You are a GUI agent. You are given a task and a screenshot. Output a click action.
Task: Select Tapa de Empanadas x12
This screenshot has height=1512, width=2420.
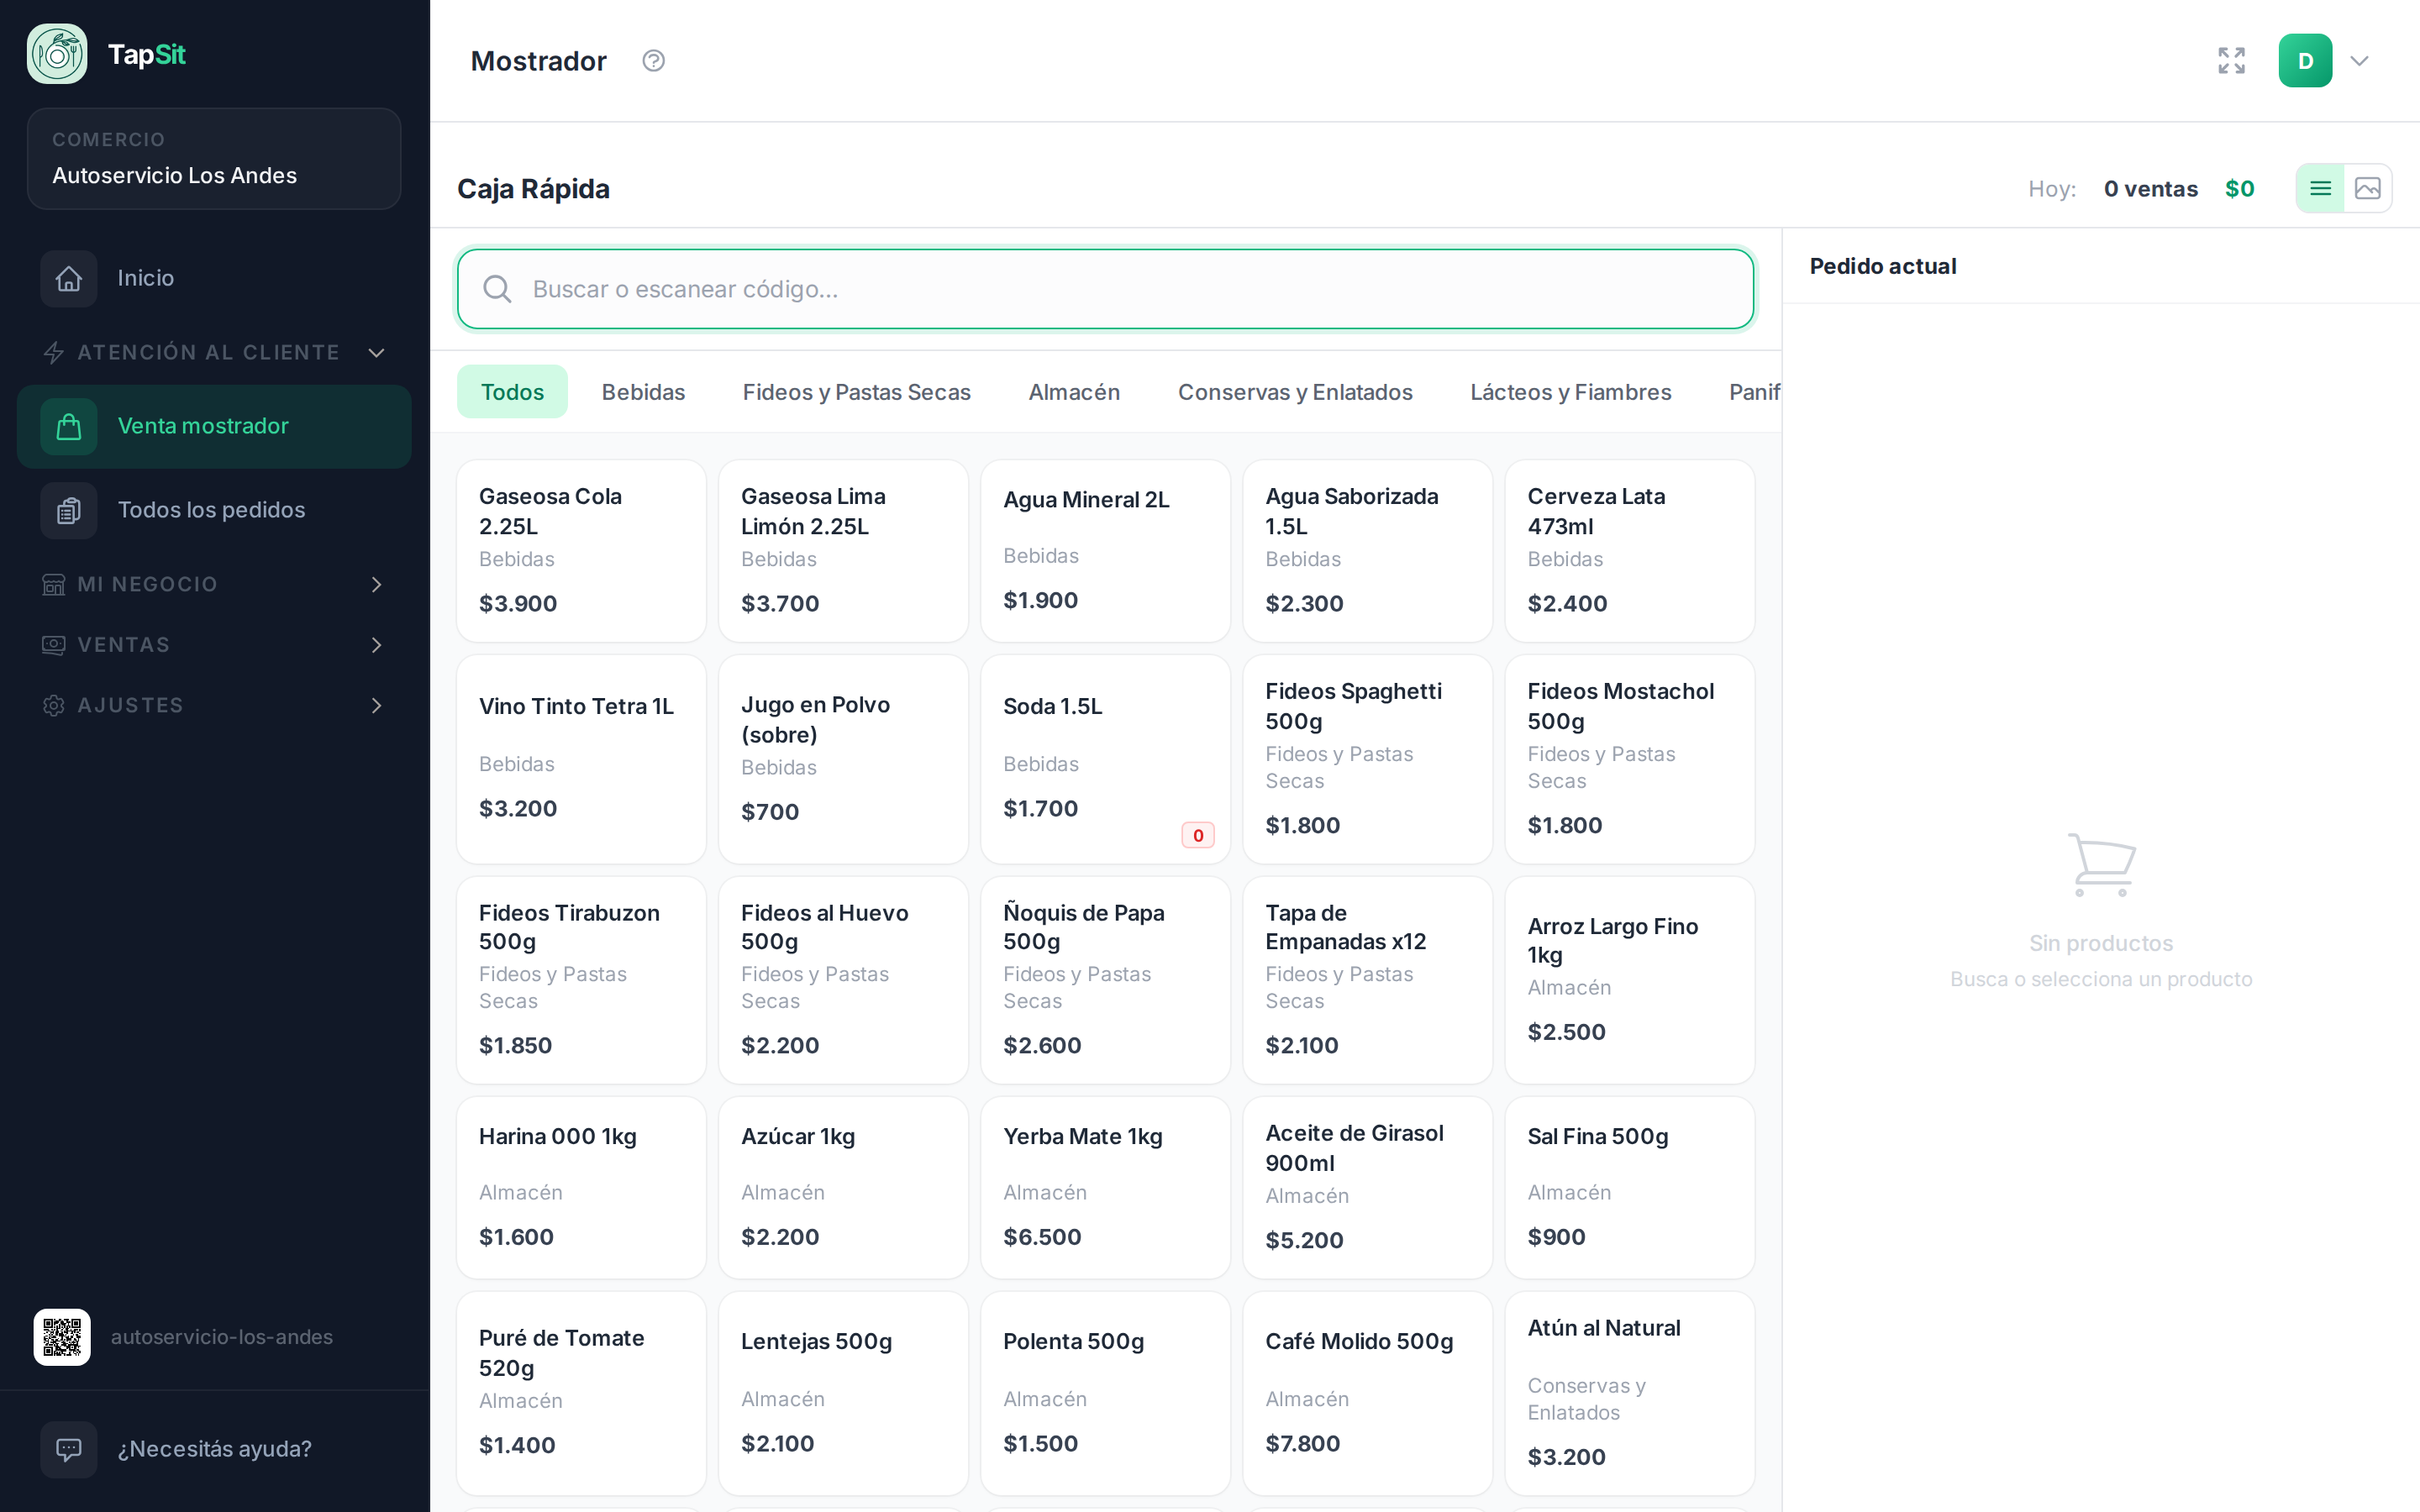1367,980
